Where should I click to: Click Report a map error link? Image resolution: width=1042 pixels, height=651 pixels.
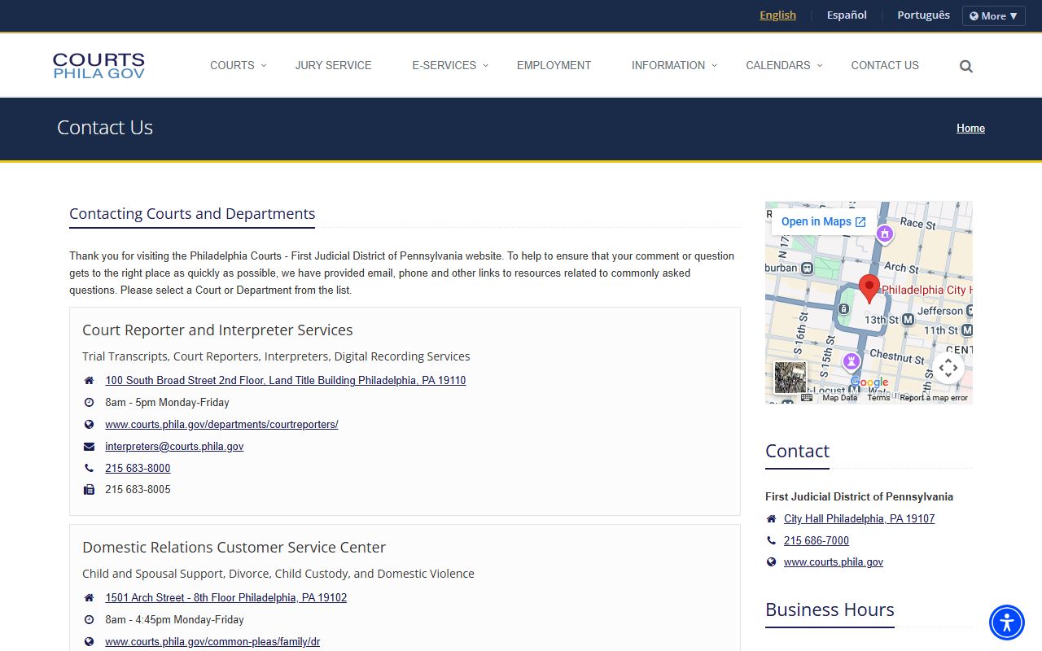[x=934, y=398]
